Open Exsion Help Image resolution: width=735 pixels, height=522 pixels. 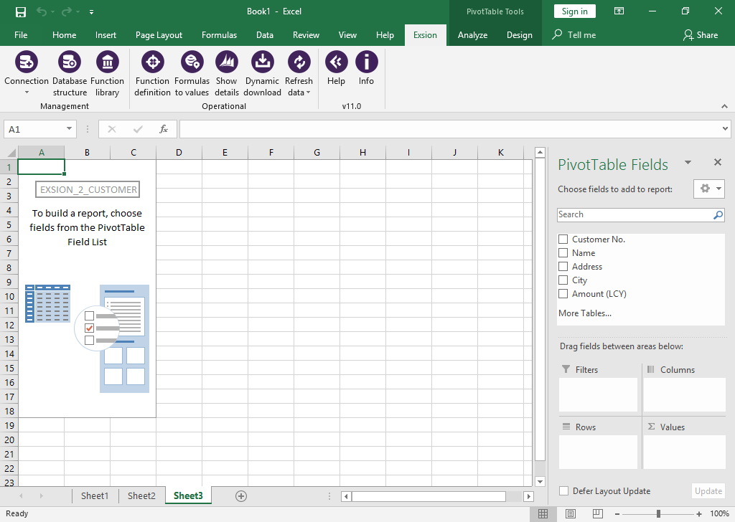pos(336,62)
